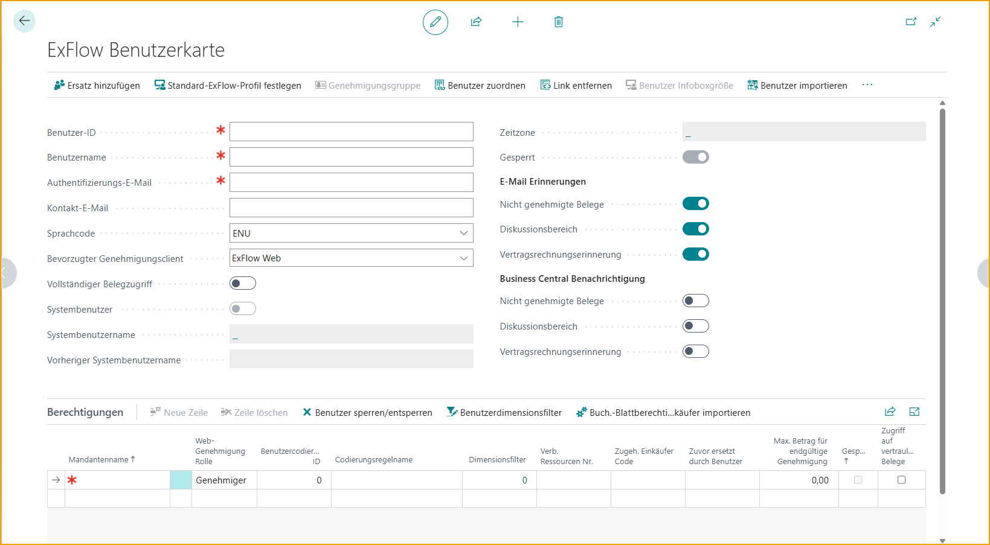
Task: Expand the left side pane arrow
Action: point(7,273)
